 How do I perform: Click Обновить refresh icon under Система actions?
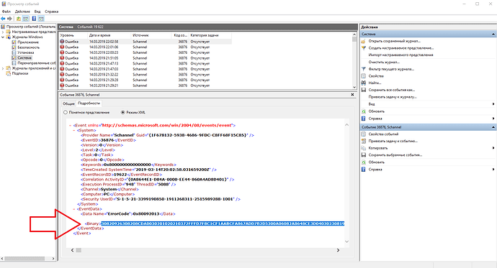(364, 111)
